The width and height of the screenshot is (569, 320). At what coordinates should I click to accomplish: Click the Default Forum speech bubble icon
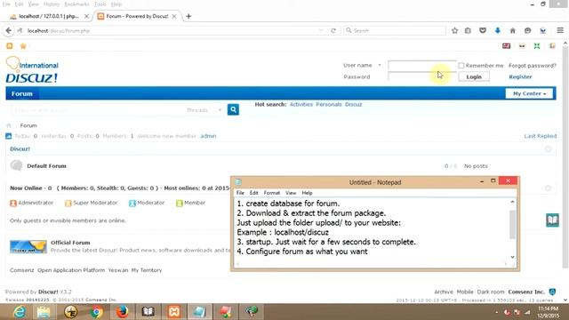16,165
